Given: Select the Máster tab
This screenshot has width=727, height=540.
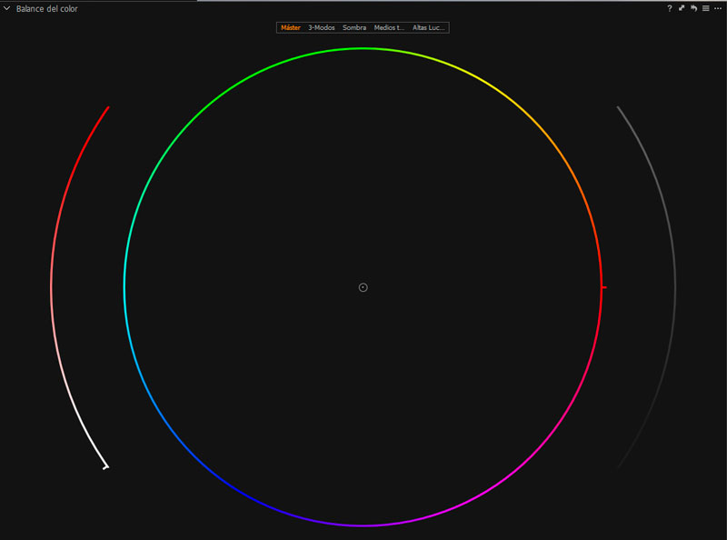Looking at the screenshot, I should [291, 28].
